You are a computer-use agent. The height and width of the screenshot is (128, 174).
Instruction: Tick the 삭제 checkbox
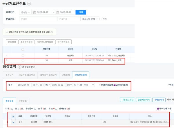pos(101,19)
